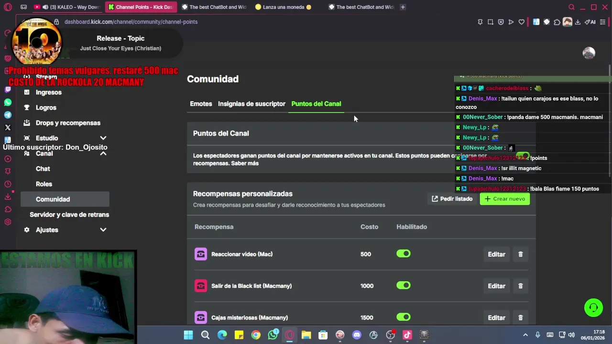Open the Opera sidebar extensions cube icon
This screenshot has height=344, width=612.
8,209
